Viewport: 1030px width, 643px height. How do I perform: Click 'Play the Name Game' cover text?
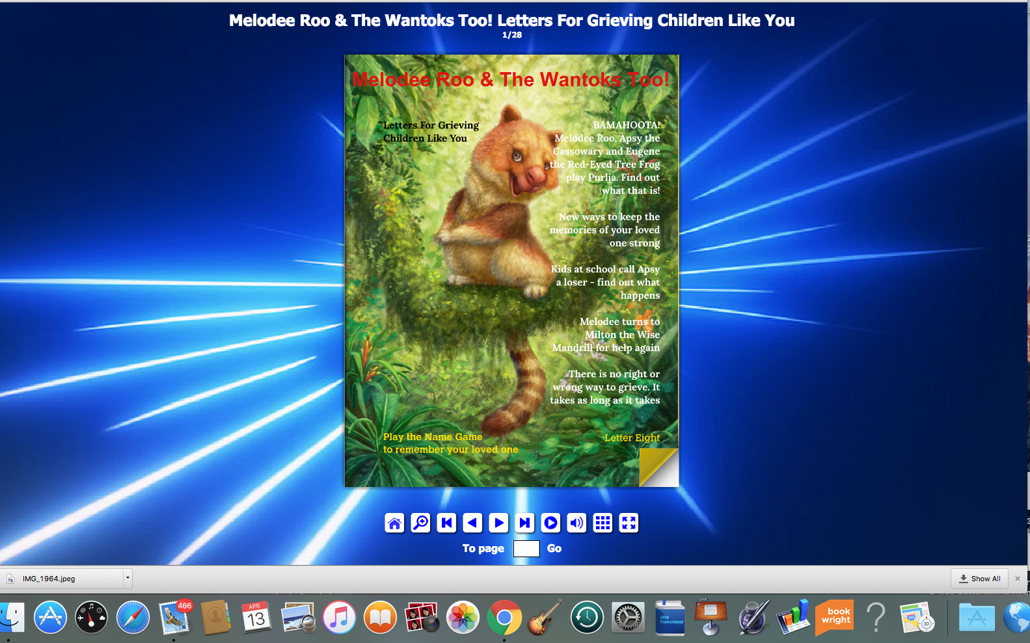coord(433,437)
